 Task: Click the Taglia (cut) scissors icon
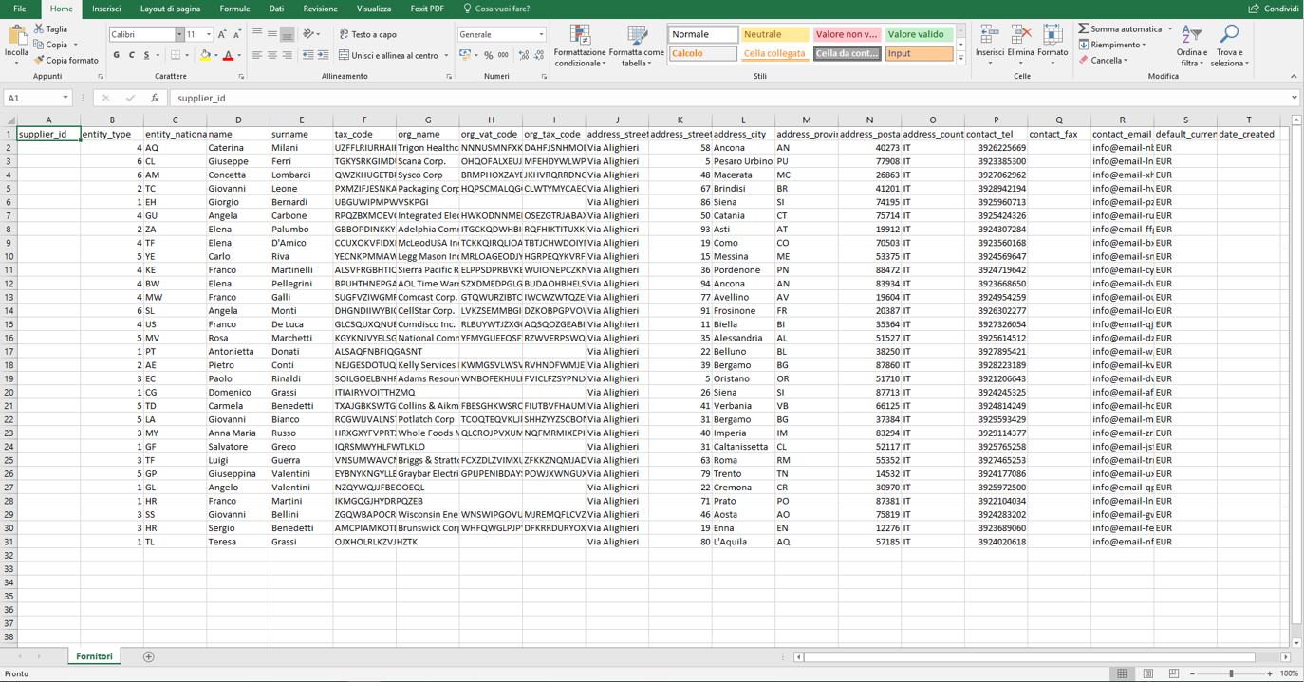pos(38,29)
